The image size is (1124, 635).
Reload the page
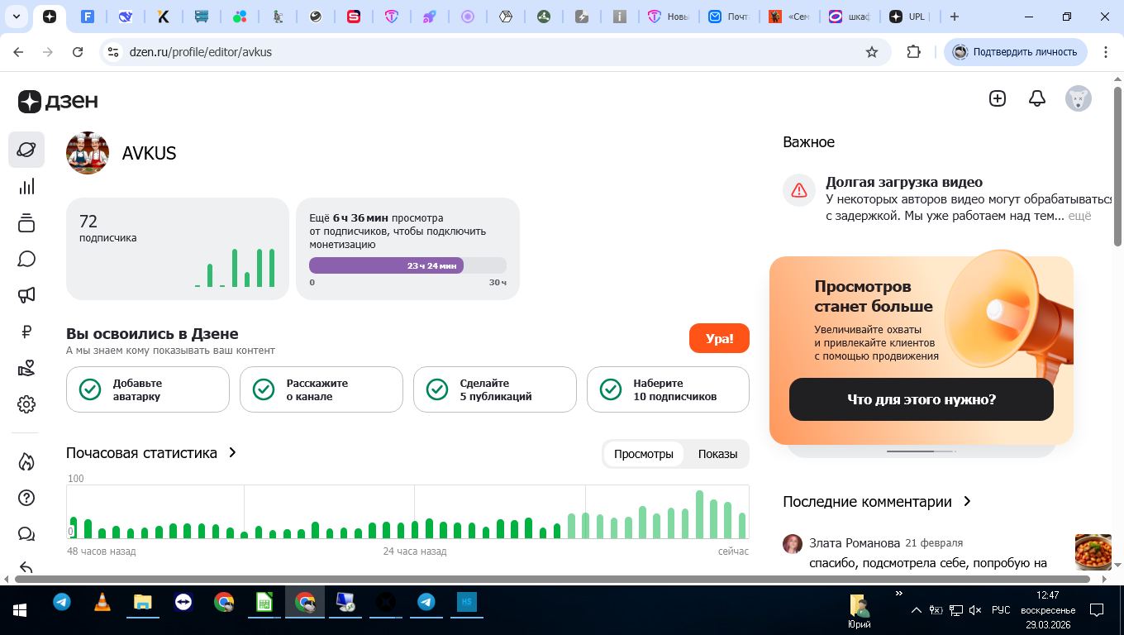pos(78,52)
